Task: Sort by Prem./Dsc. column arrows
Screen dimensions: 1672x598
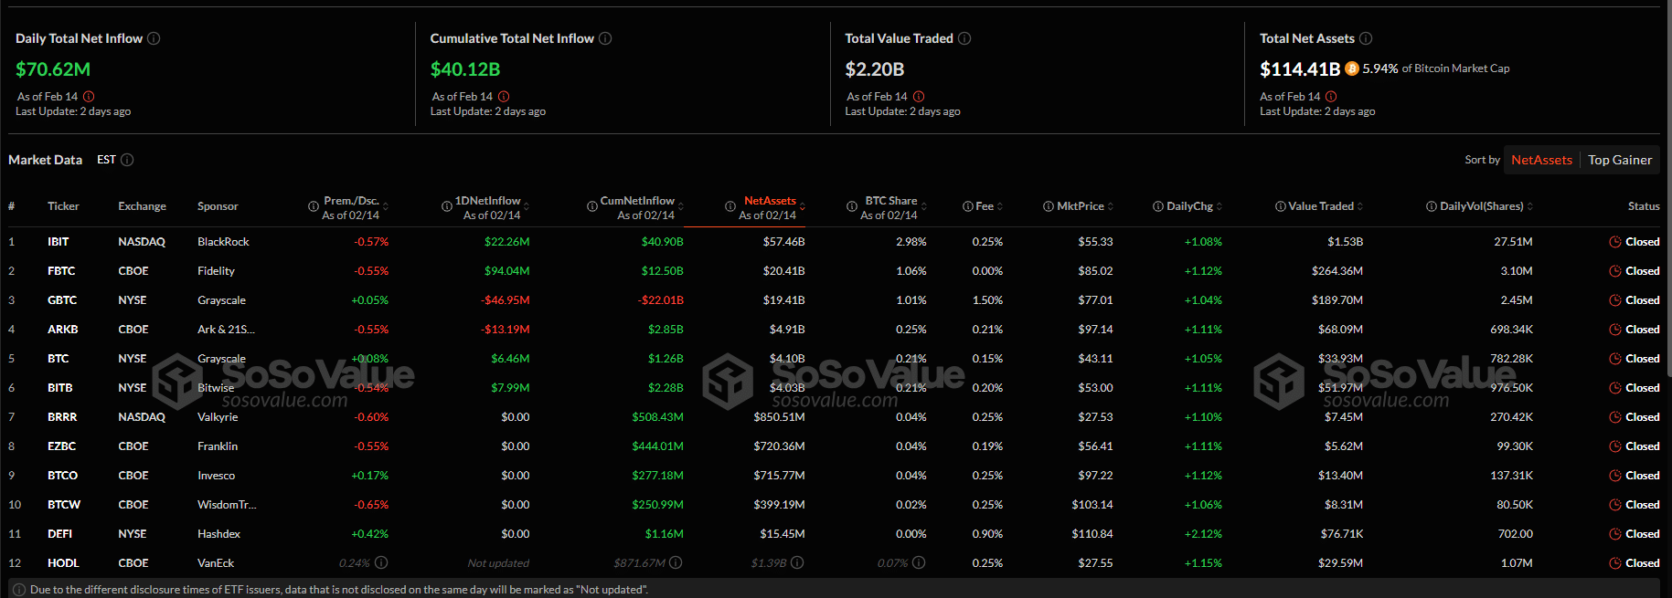Action: [x=386, y=206]
